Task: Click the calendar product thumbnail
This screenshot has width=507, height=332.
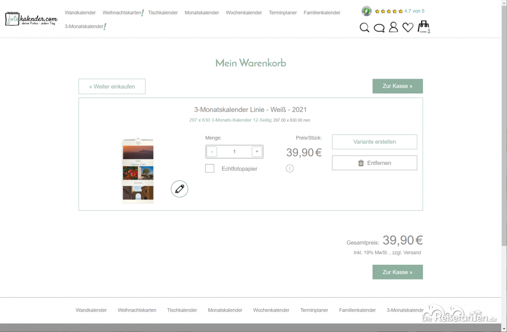Action: pyautogui.click(x=138, y=171)
